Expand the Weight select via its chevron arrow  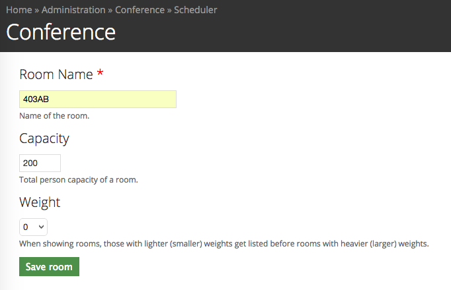41,227
